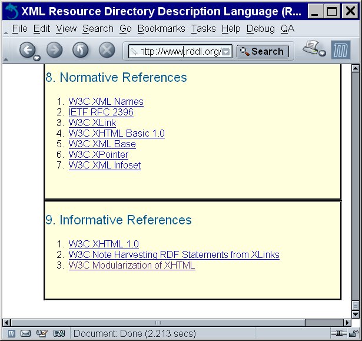Open Mail from status bar icon
The height and width of the screenshot is (341, 362).
click(25, 334)
